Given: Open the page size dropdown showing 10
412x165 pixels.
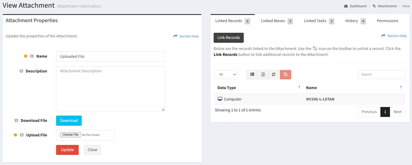Looking at the screenshot, I should [226, 74].
